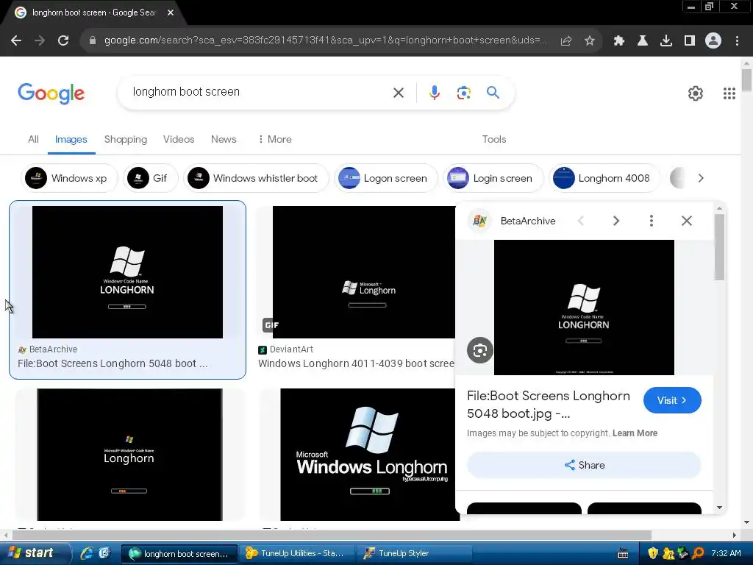
Task: Click the page vertical scrollbar thumb
Action: 746,79
